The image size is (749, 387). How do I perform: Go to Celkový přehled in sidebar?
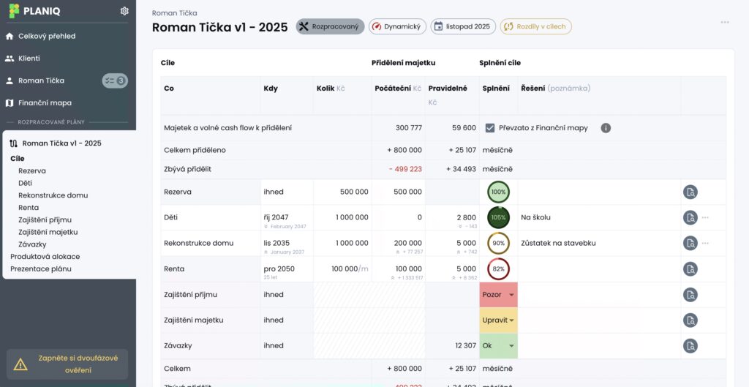pos(47,36)
